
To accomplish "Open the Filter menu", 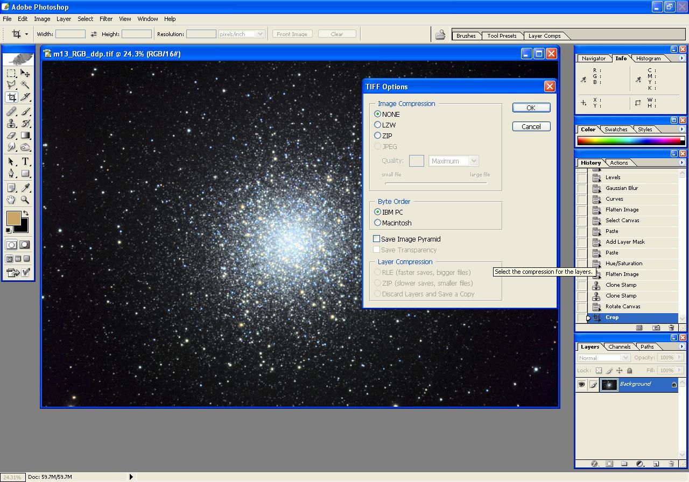I will tap(106, 19).
